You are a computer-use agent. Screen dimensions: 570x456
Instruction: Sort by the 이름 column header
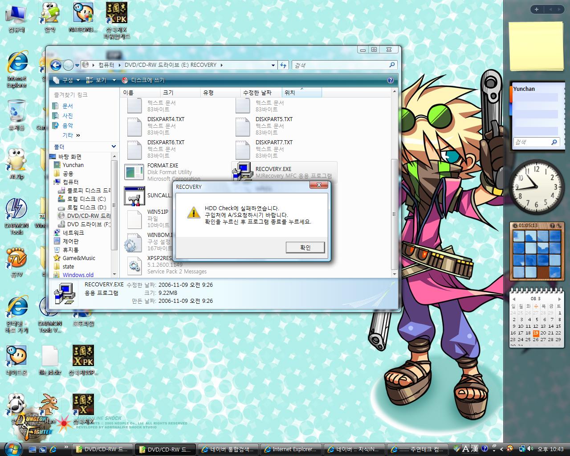click(x=140, y=93)
